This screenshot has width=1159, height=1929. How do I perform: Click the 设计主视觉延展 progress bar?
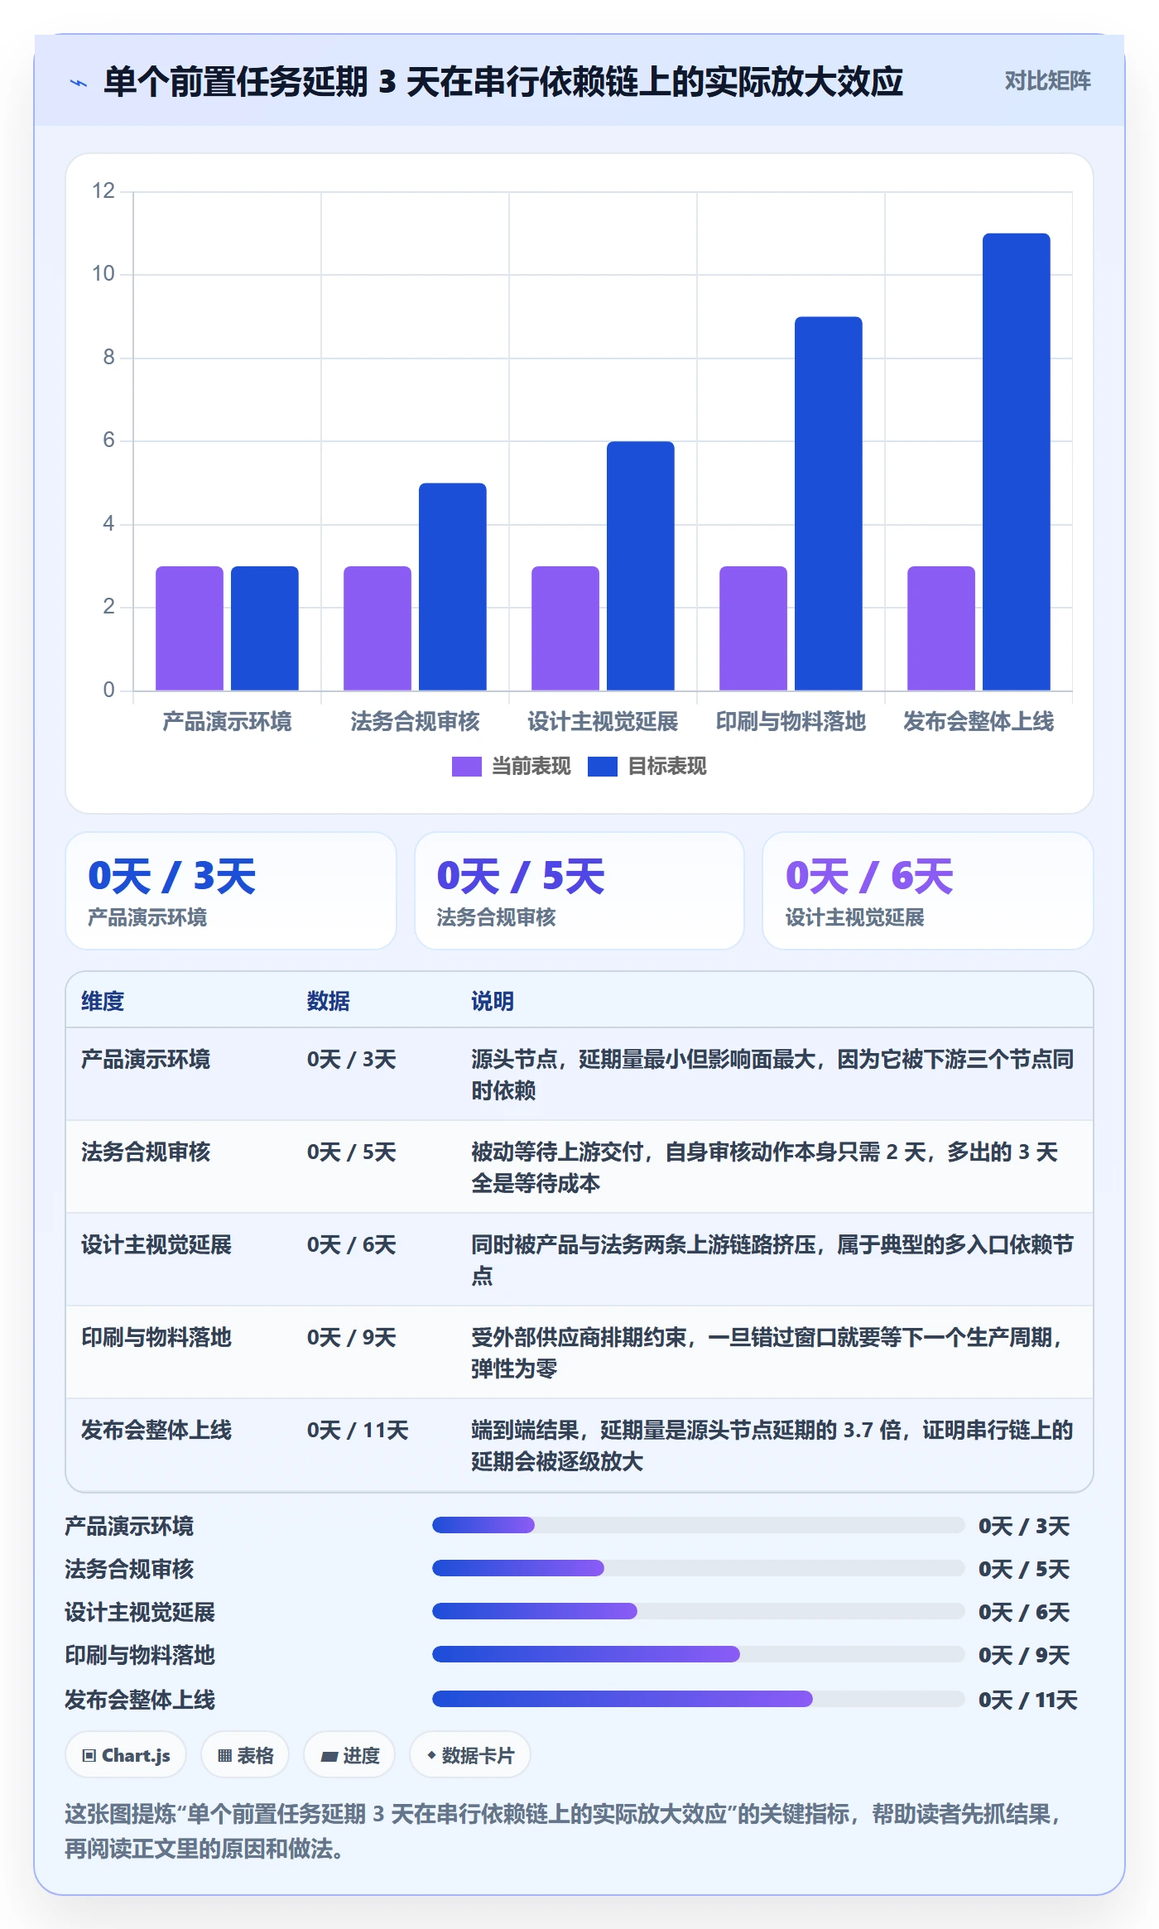tap(698, 1611)
